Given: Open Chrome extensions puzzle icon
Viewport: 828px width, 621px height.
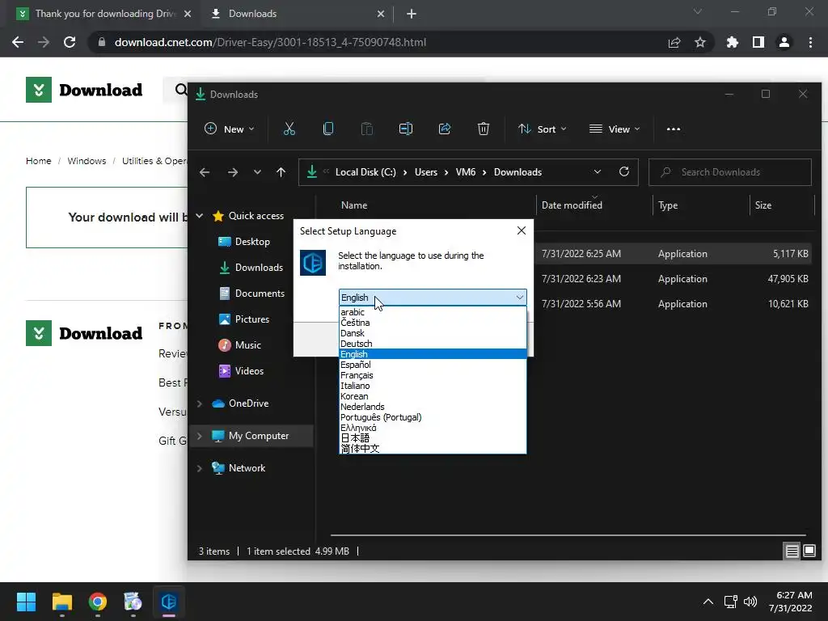Looking at the screenshot, I should 733,42.
